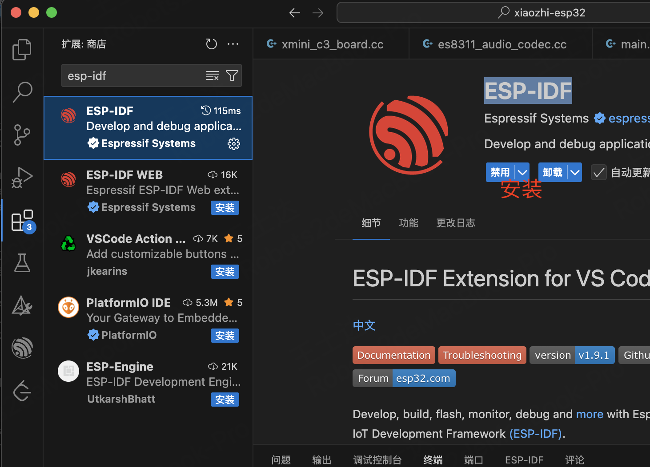This screenshot has height=467, width=650.
Task: Click Espressif Systems publisher name on details
Action: pyautogui.click(x=536, y=118)
